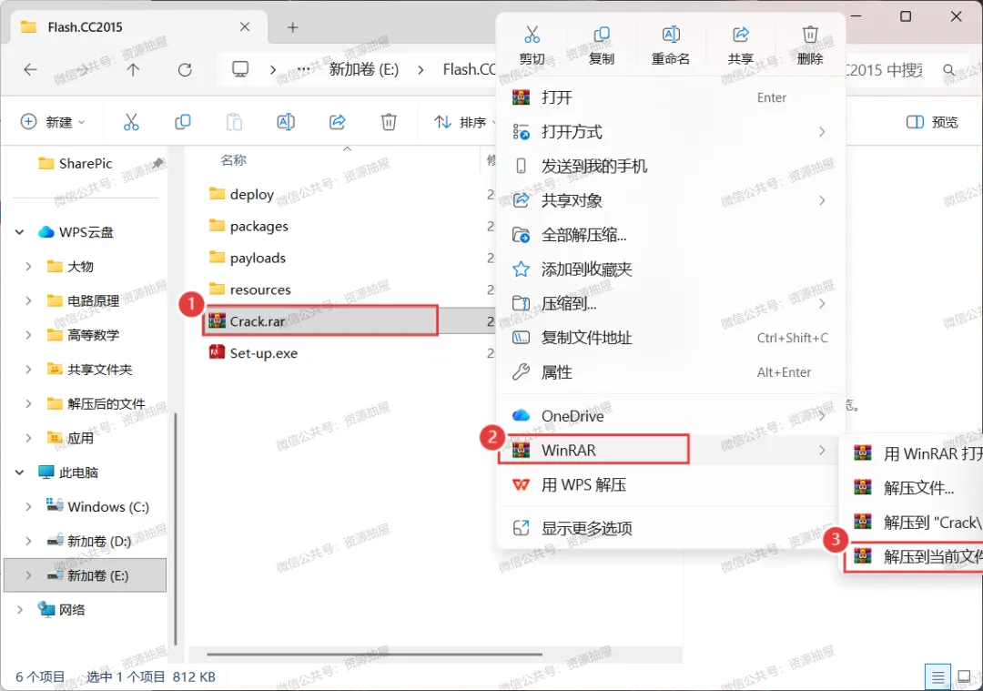Click the Delete trash icon in context menu
983x691 pixels.
810,35
